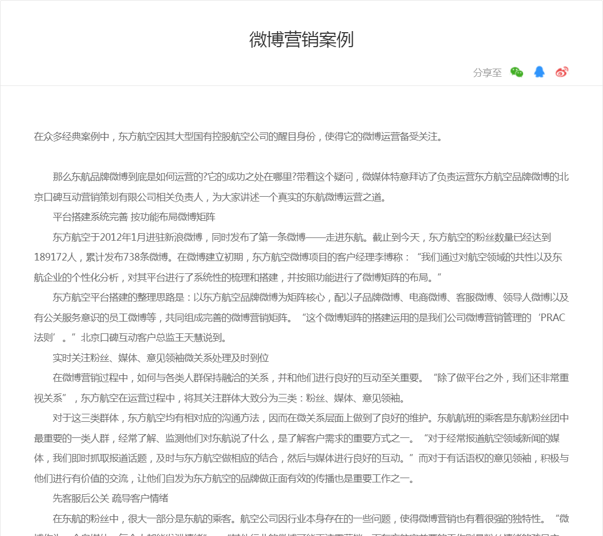Click the line starting 189172人，累计发布738条微博
This screenshot has height=536, width=603.
coord(298,257)
